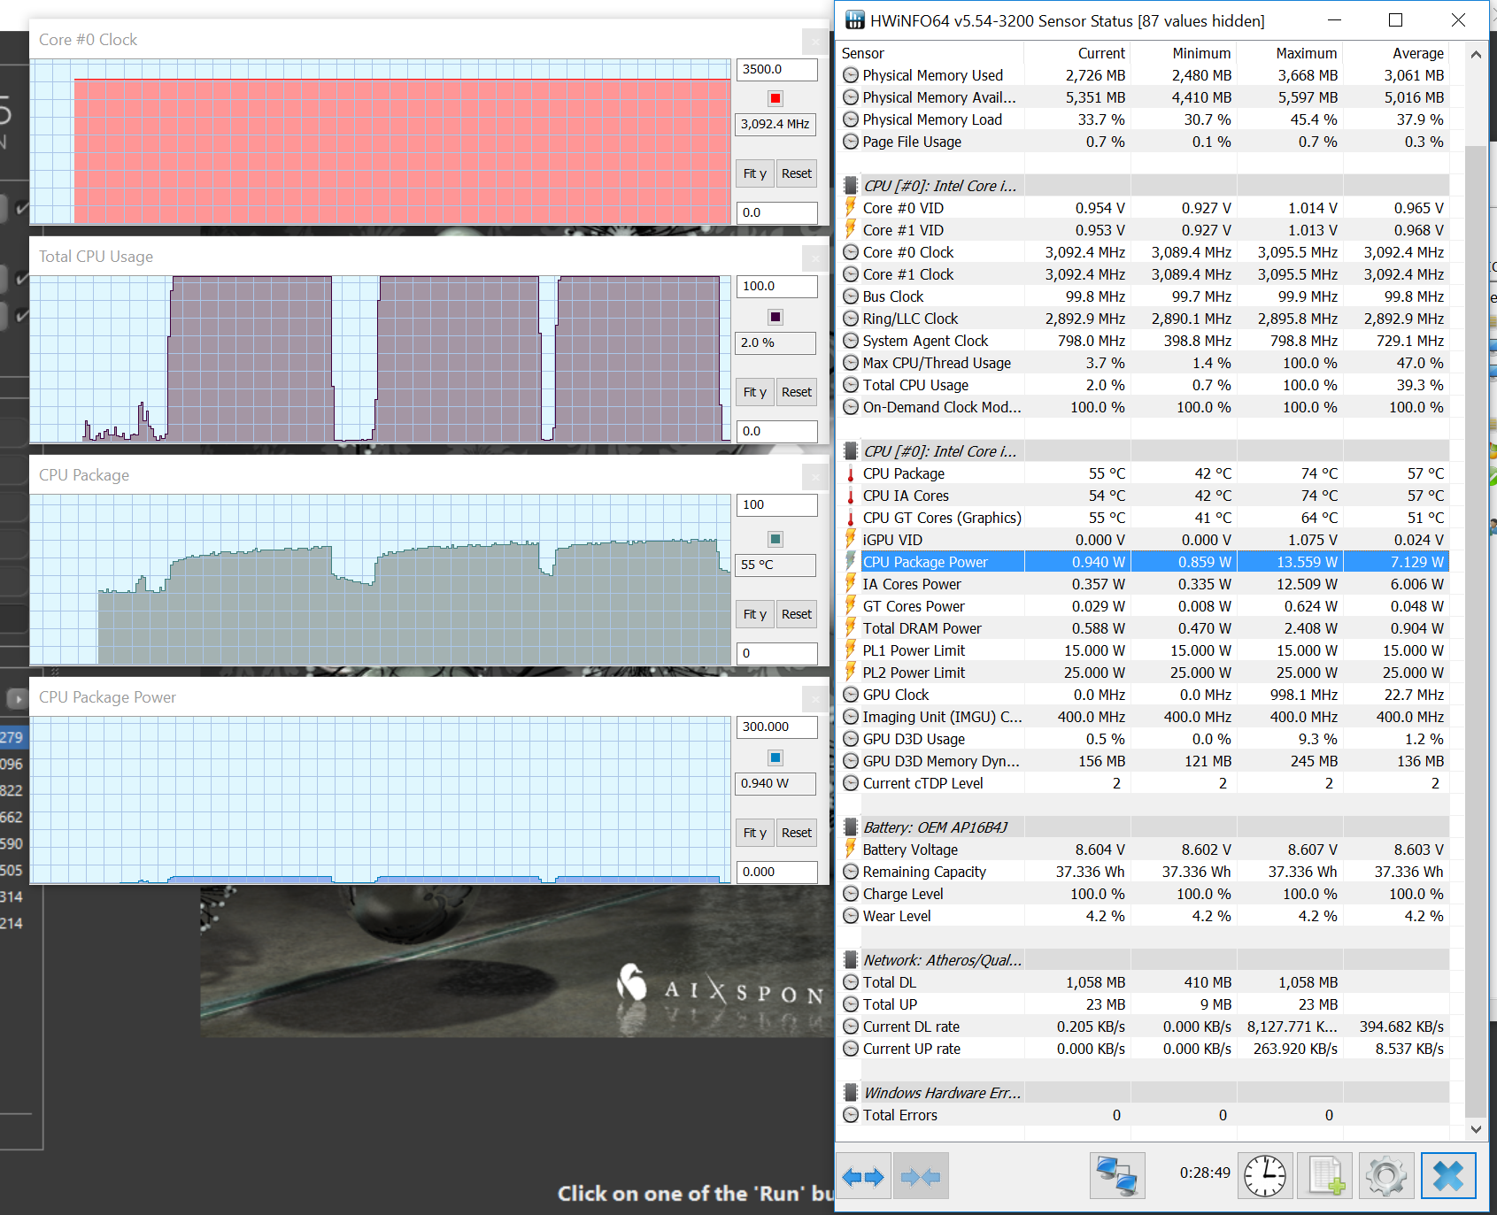Viewport: 1497px width, 1215px height.
Task: Click the Minimum column header
Action: [1184, 53]
